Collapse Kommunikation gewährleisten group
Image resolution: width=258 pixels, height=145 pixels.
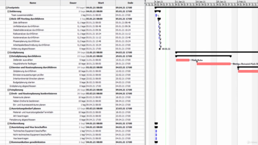pyautogui.click(x=10, y=142)
